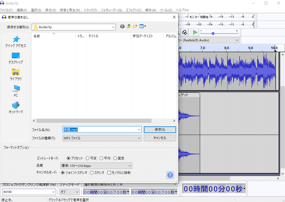Open the 録音と再生(N) menu

tap(70, 10)
